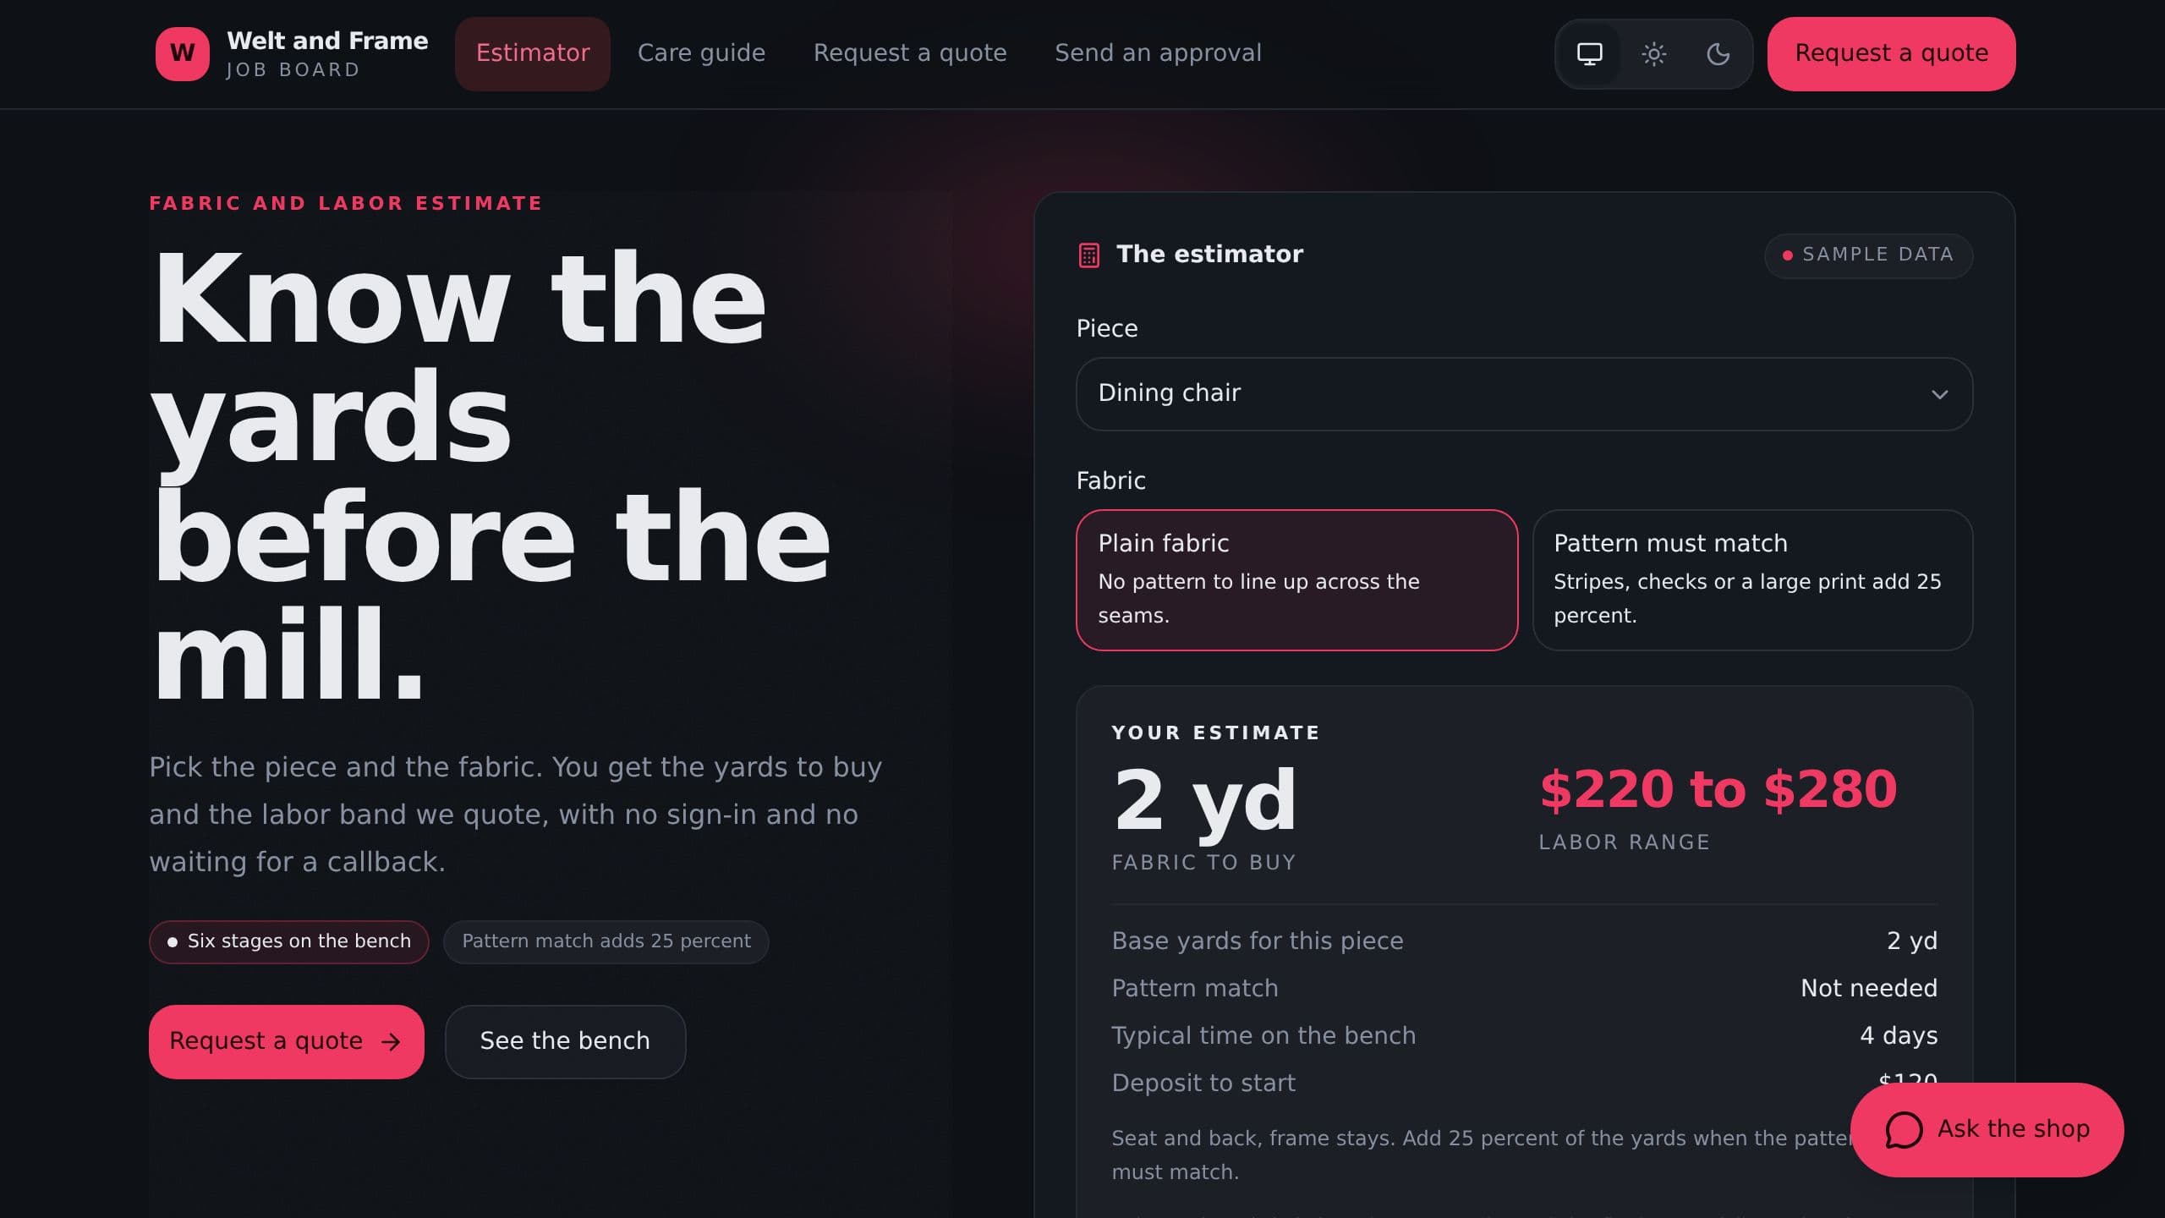The width and height of the screenshot is (2165, 1218).
Task: Click the Sample Data badge
Action: pyautogui.click(x=1868, y=255)
